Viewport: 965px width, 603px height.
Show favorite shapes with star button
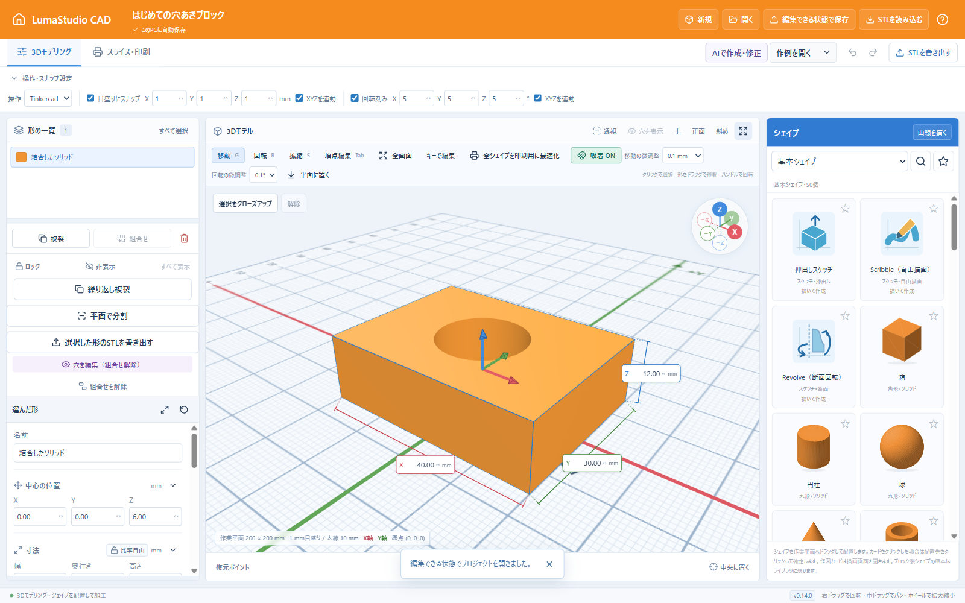[943, 161]
